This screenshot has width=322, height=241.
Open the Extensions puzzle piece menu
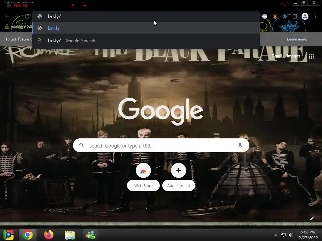[285, 16]
